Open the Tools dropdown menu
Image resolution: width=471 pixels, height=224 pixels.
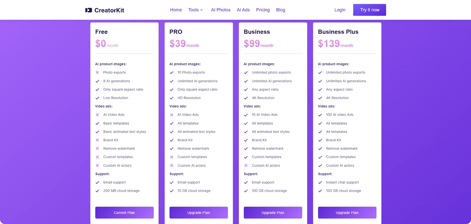pyautogui.click(x=195, y=10)
